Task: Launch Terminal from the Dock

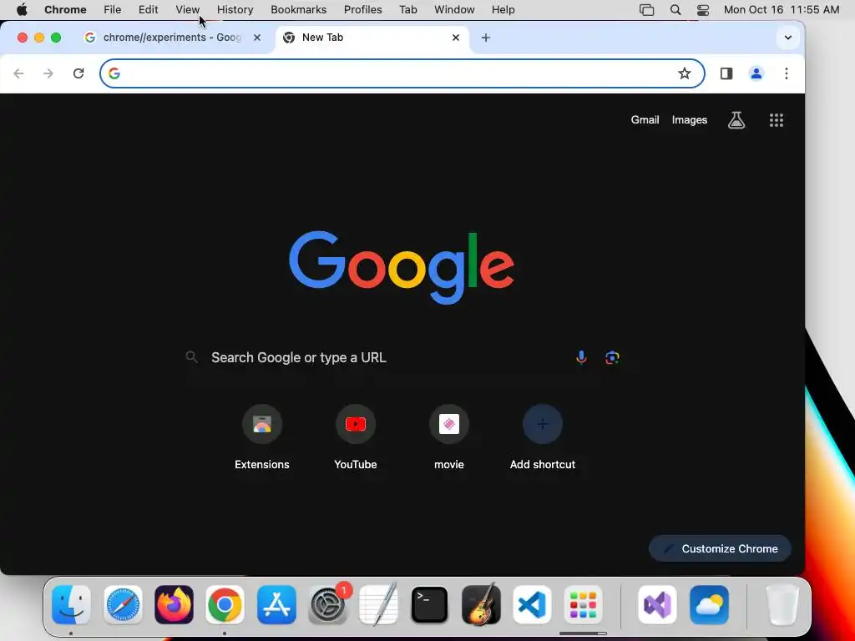Action: (x=430, y=605)
